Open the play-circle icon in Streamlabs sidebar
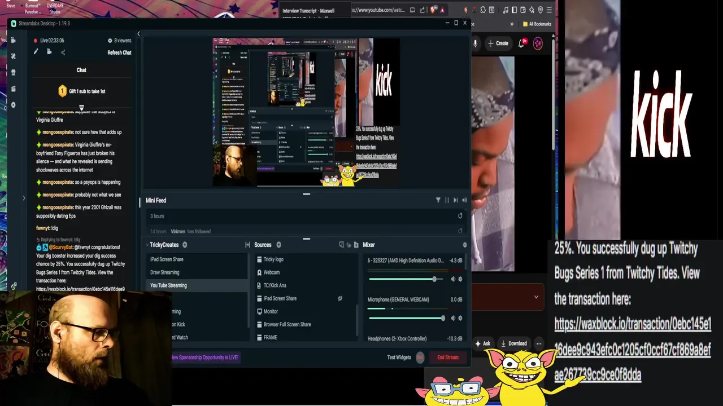The width and height of the screenshot is (723, 406). coord(14,105)
